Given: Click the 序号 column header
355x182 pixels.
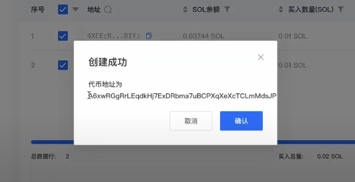Looking at the screenshot, I should [37, 10].
